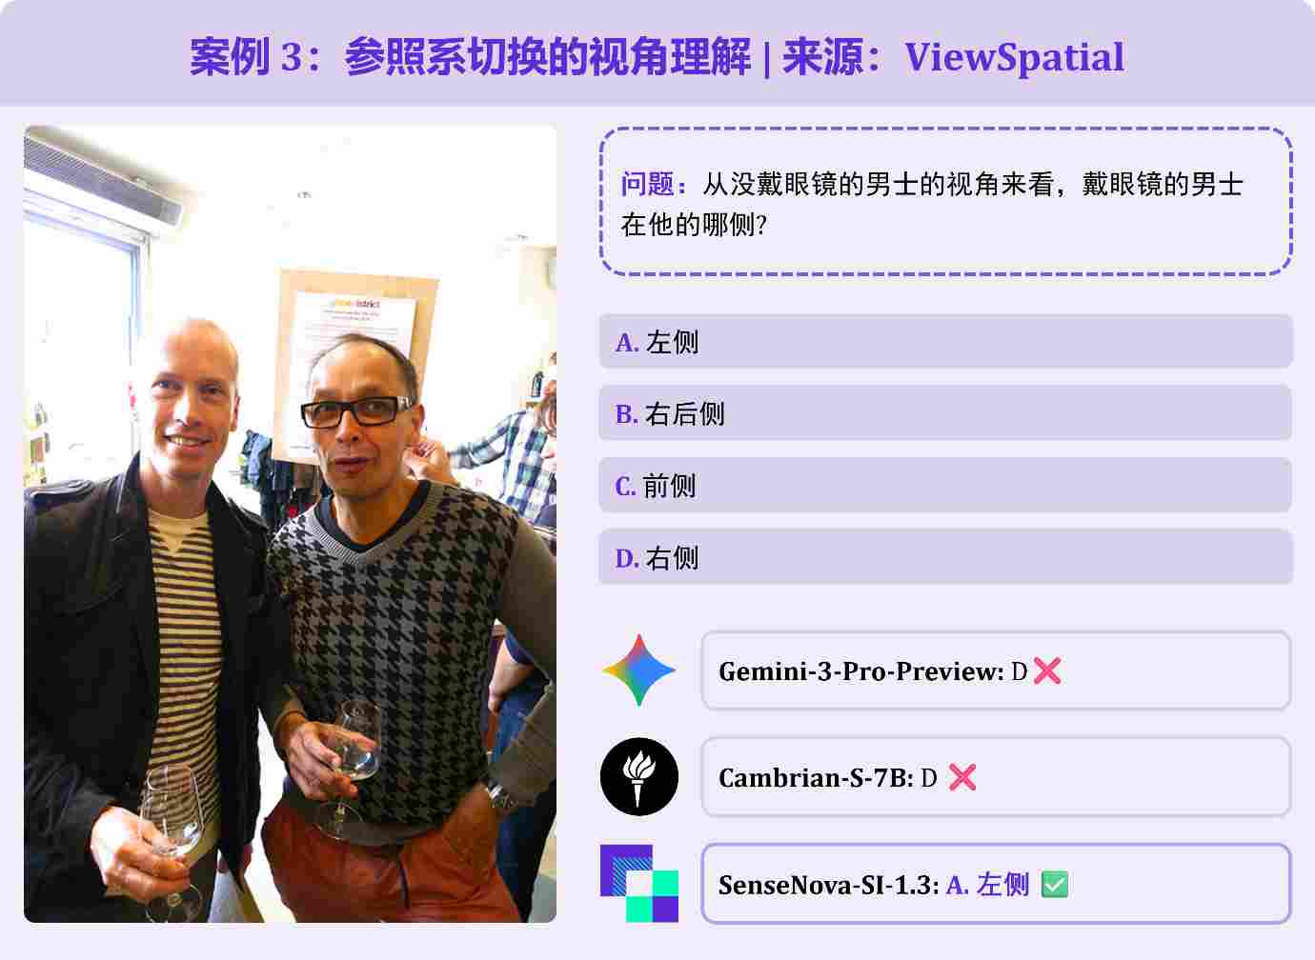This screenshot has width=1315, height=960.
Task: Click the ViewSpatial source name in header
Action: pos(1014,57)
